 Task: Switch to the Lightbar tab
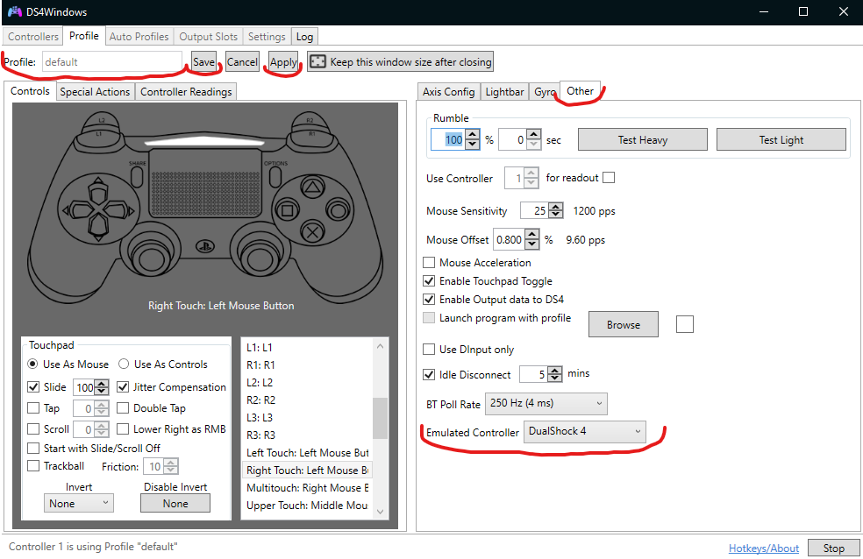pyautogui.click(x=504, y=92)
